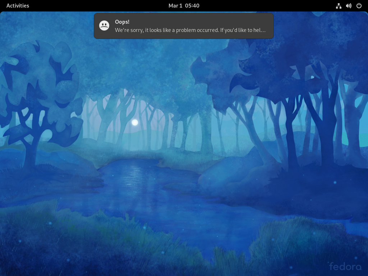Image resolution: width=368 pixels, height=276 pixels.
Task: Open the date and time clock menu
Action: [x=184, y=6]
